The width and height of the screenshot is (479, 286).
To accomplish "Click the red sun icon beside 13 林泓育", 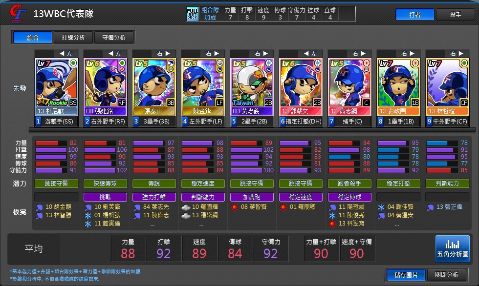I will (332, 224).
